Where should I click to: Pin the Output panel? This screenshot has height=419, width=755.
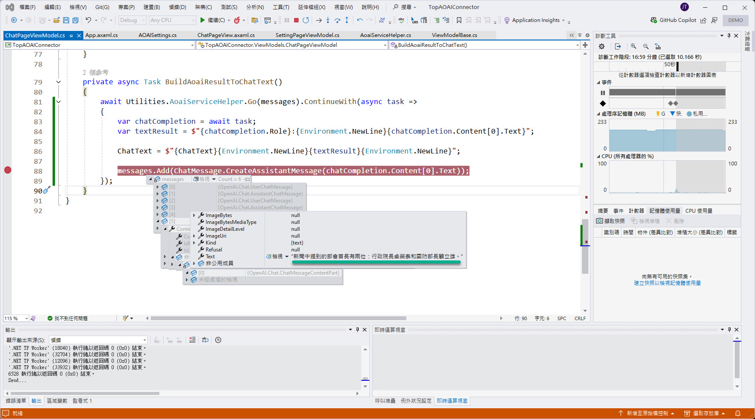click(357, 330)
